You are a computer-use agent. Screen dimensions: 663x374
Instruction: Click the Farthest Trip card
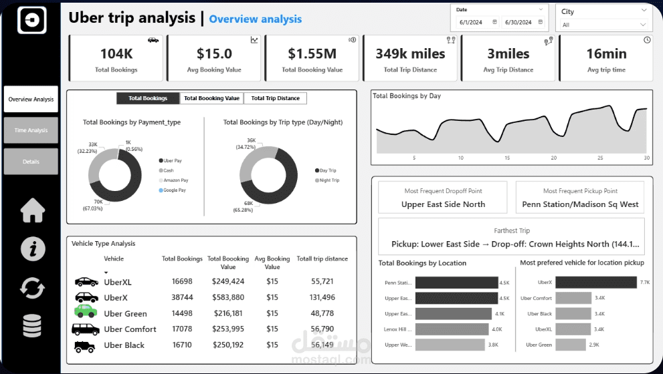(512, 237)
